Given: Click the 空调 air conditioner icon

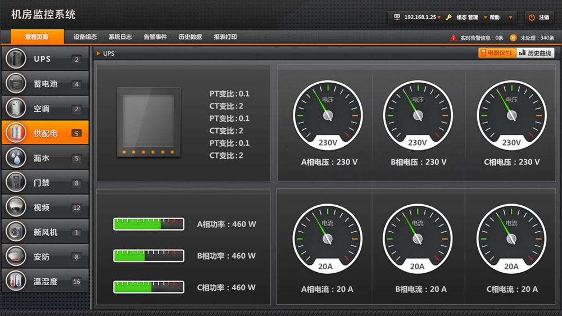Looking at the screenshot, I should [x=16, y=109].
